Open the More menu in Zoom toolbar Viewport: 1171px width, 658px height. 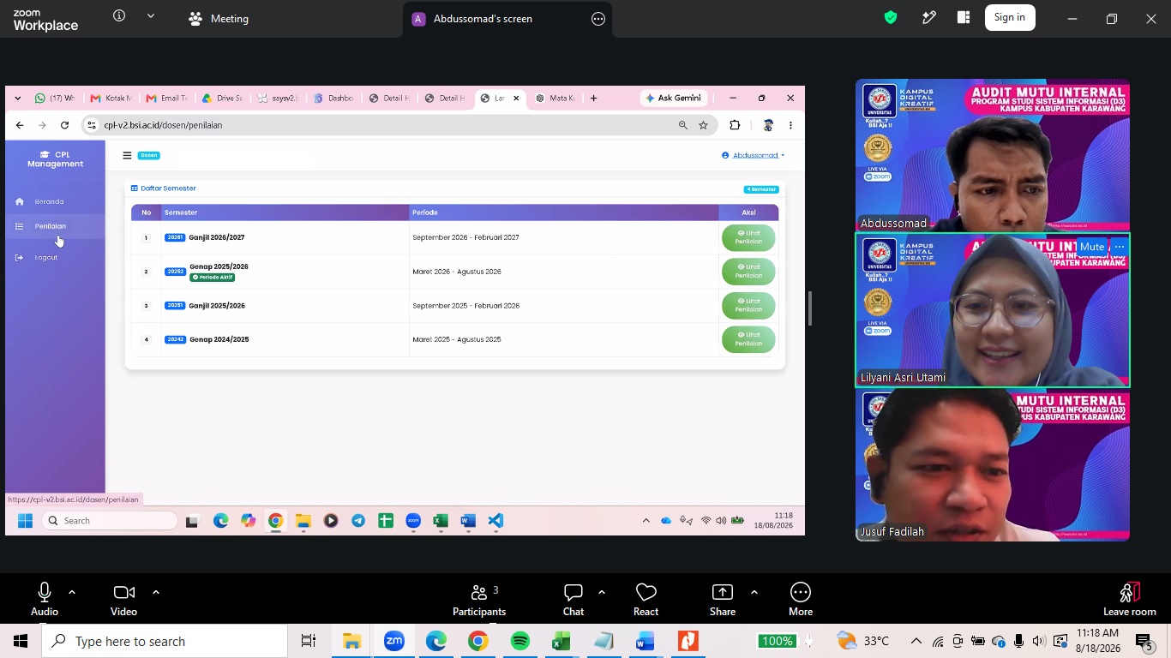tap(801, 599)
